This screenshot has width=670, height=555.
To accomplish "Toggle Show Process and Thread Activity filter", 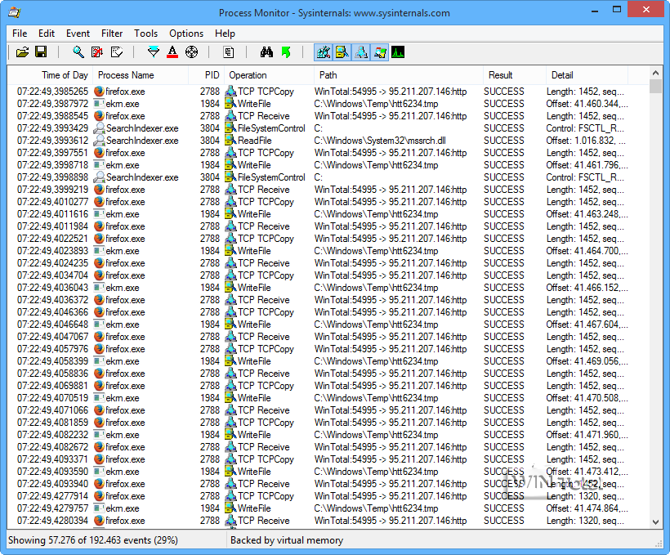I will [379, 52].
